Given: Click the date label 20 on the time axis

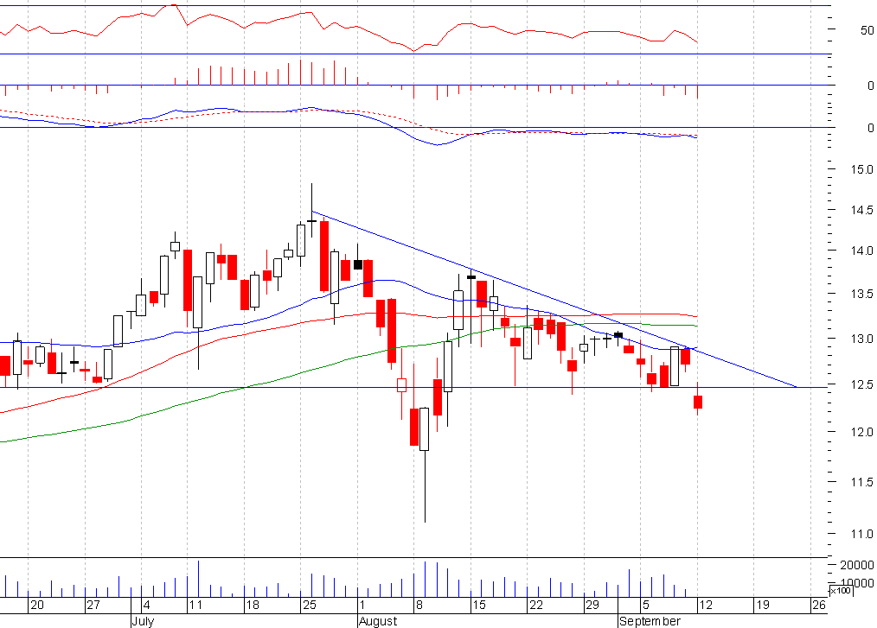Looking at the screenshot, I should (37, 605).
